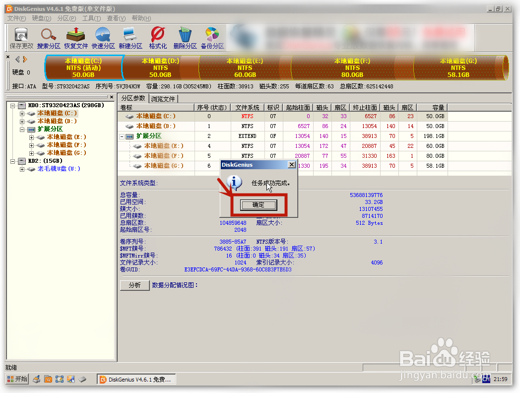Close the left tree panel
This screenshot has width=520, height=393.
[112, 97]
